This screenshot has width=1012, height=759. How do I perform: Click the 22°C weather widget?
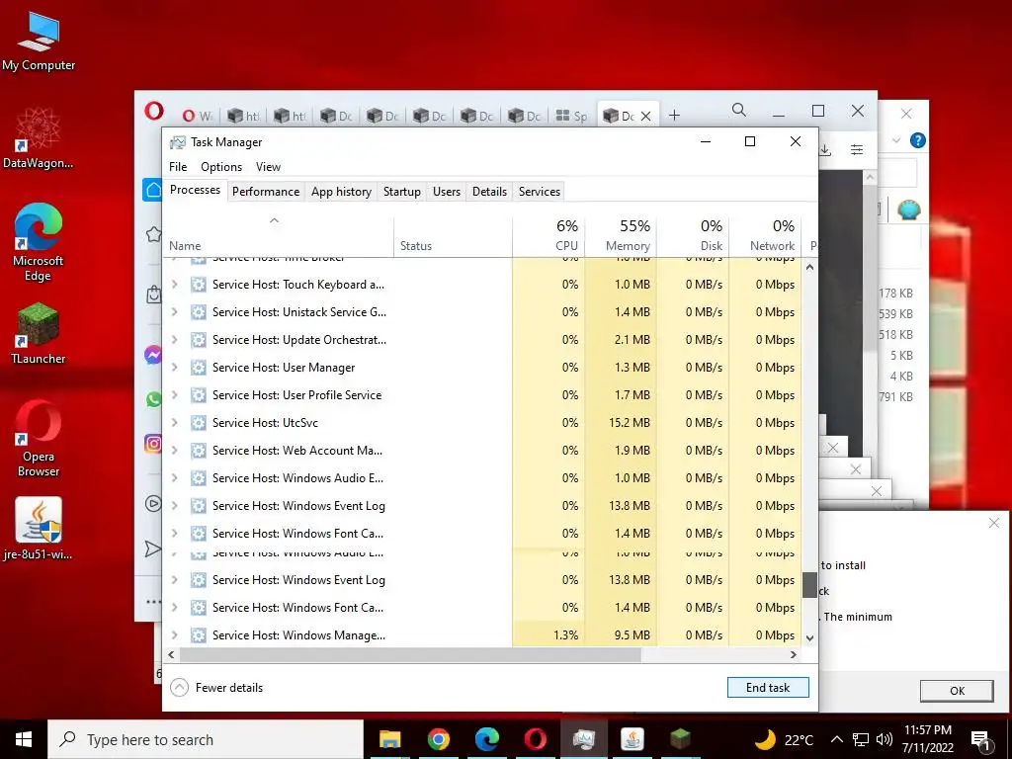pos(784,739)
